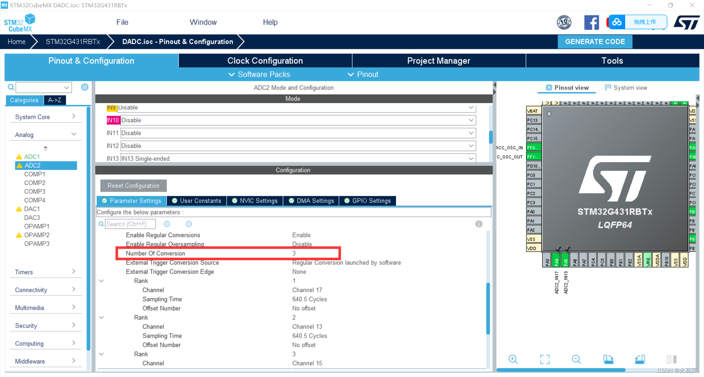Click the STM32G431RBTx breadcrumb
Image resolution: width=704 pixels, height=377 pixels.
73,42
